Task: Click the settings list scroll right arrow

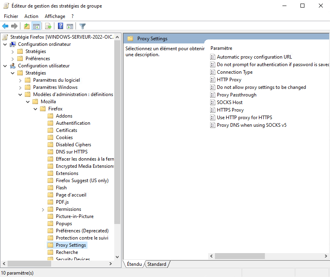Action: tap(326, 256)
